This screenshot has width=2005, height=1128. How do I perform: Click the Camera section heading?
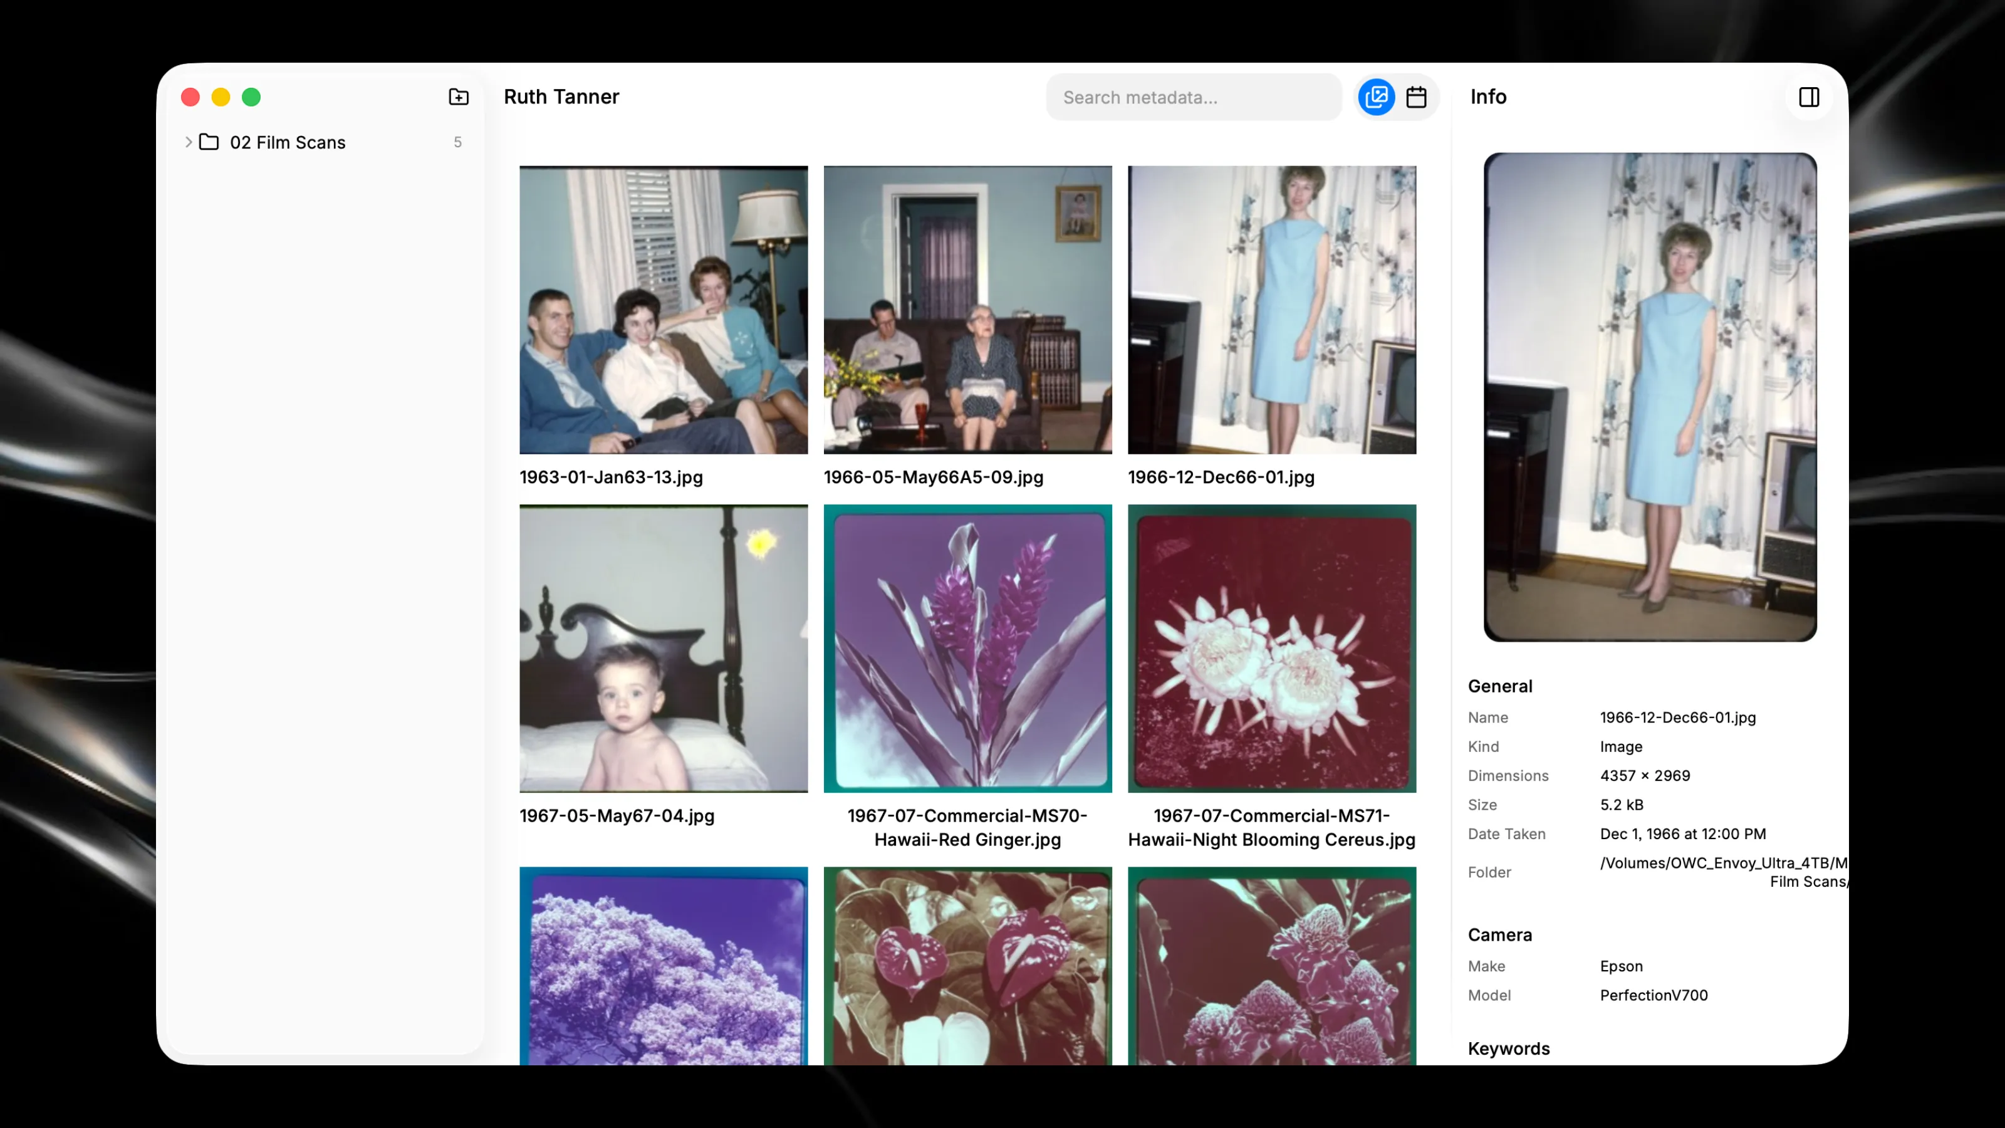pyautogui.click(x=1499, y=935)
